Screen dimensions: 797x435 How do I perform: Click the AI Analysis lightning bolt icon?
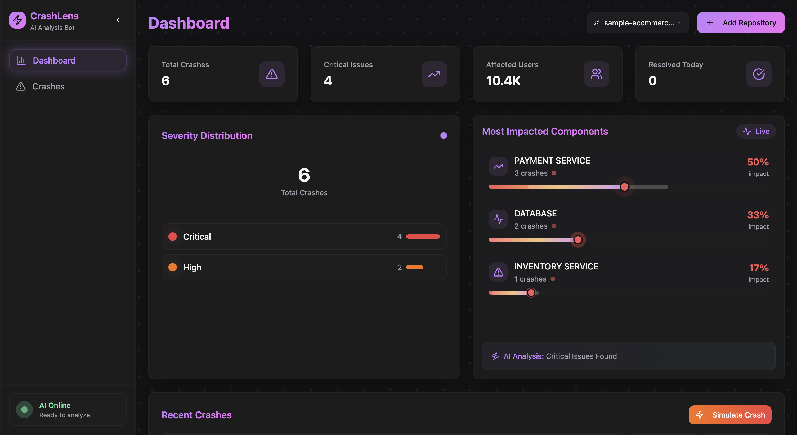(495, 356)
